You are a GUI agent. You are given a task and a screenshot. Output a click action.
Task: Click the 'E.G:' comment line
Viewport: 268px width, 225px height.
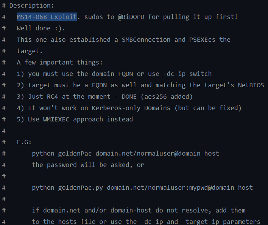click(x=24, y=142)
